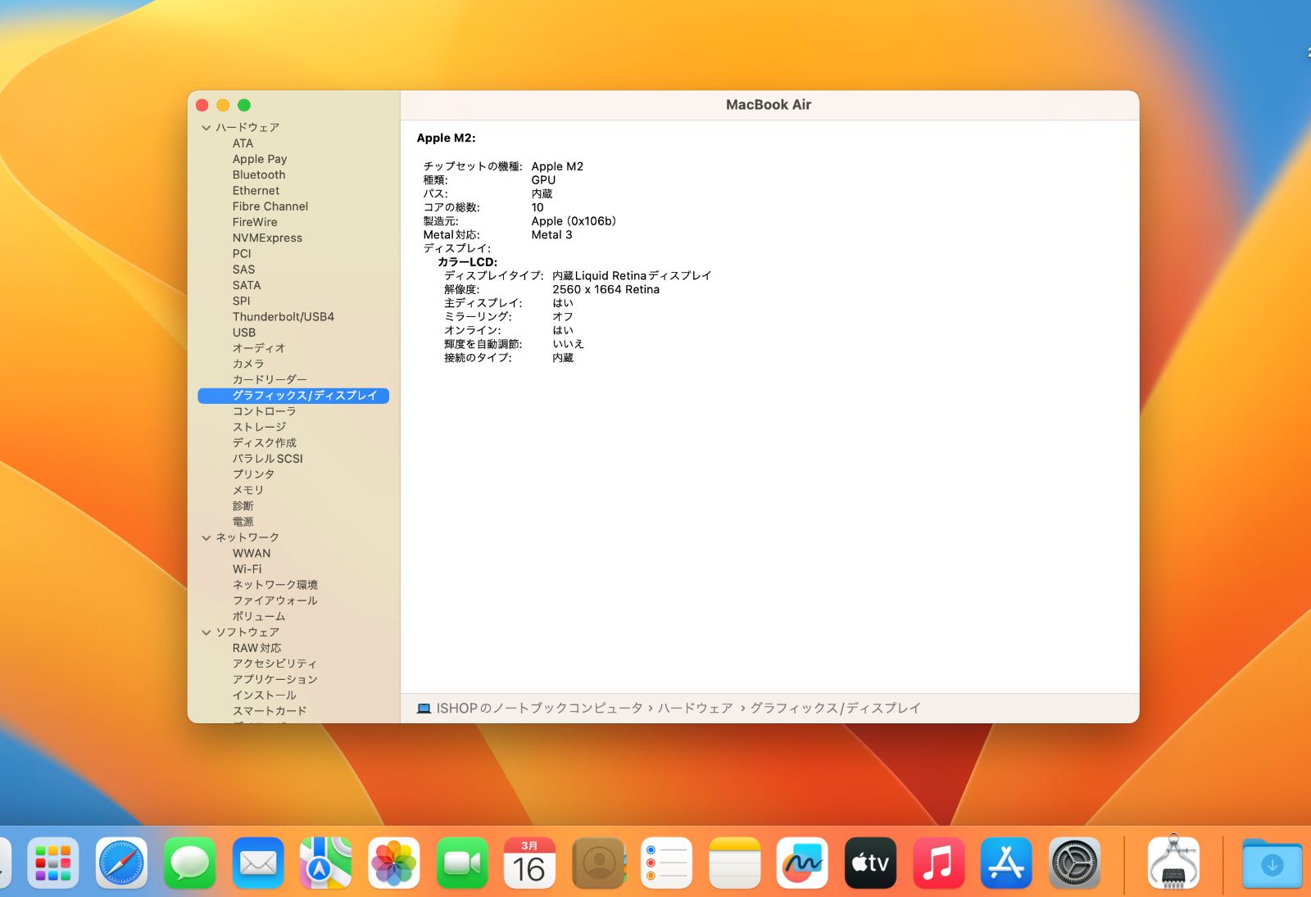
Task: Click the 2560 x 1664 Retina value
Action: 606,290
